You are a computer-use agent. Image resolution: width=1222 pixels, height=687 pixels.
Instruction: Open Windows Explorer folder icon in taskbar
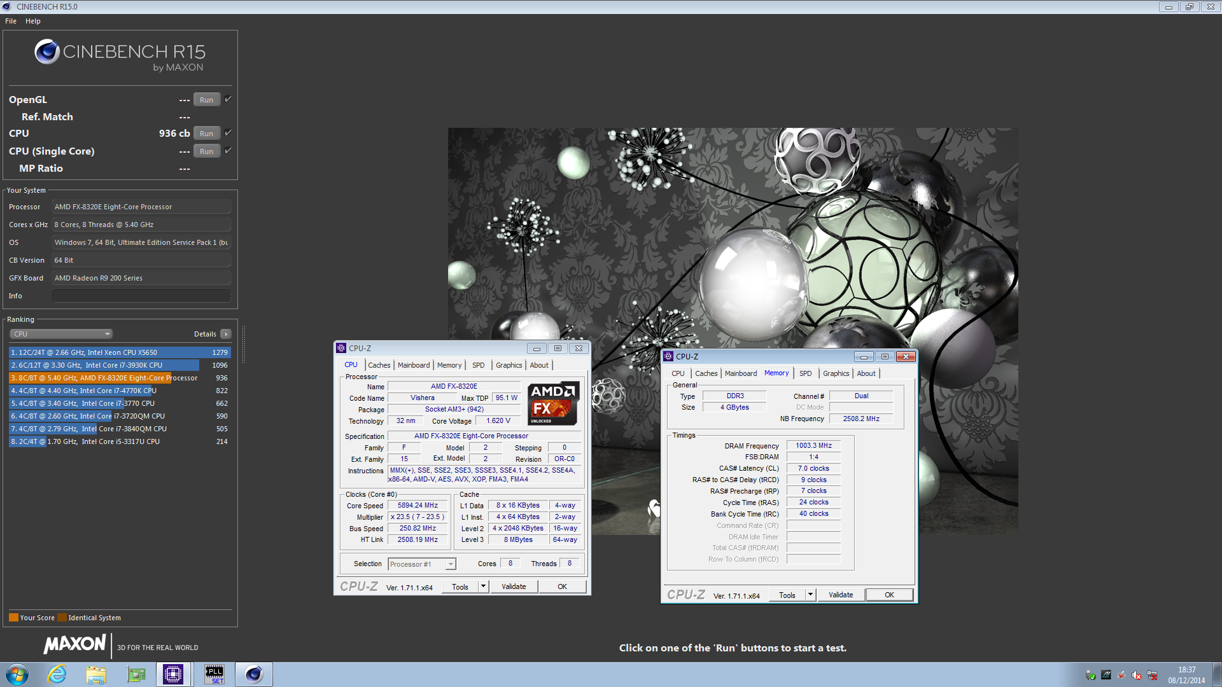pos(96,674)
